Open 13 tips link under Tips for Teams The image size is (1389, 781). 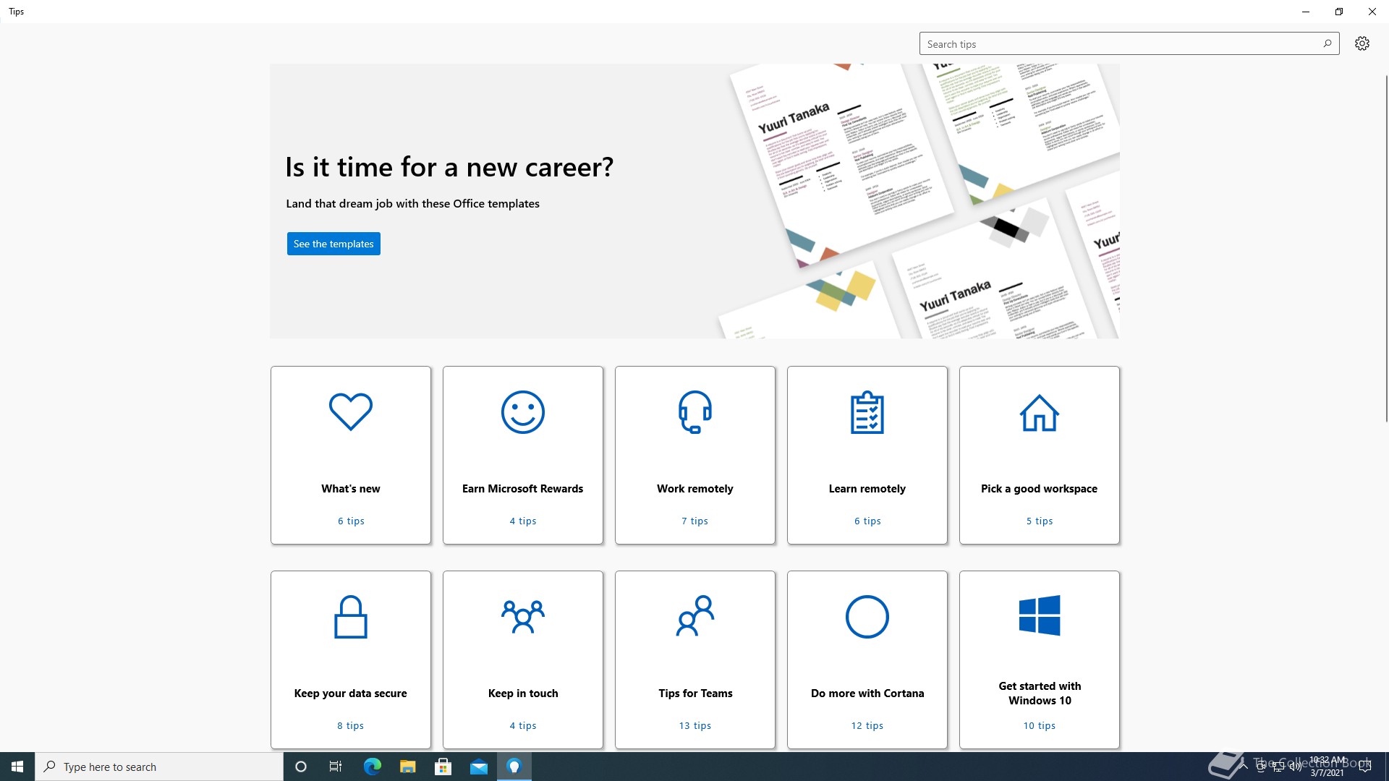pos(695,725)
